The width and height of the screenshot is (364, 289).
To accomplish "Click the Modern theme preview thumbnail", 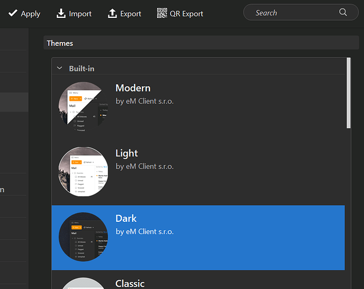I will coord(83,106).
